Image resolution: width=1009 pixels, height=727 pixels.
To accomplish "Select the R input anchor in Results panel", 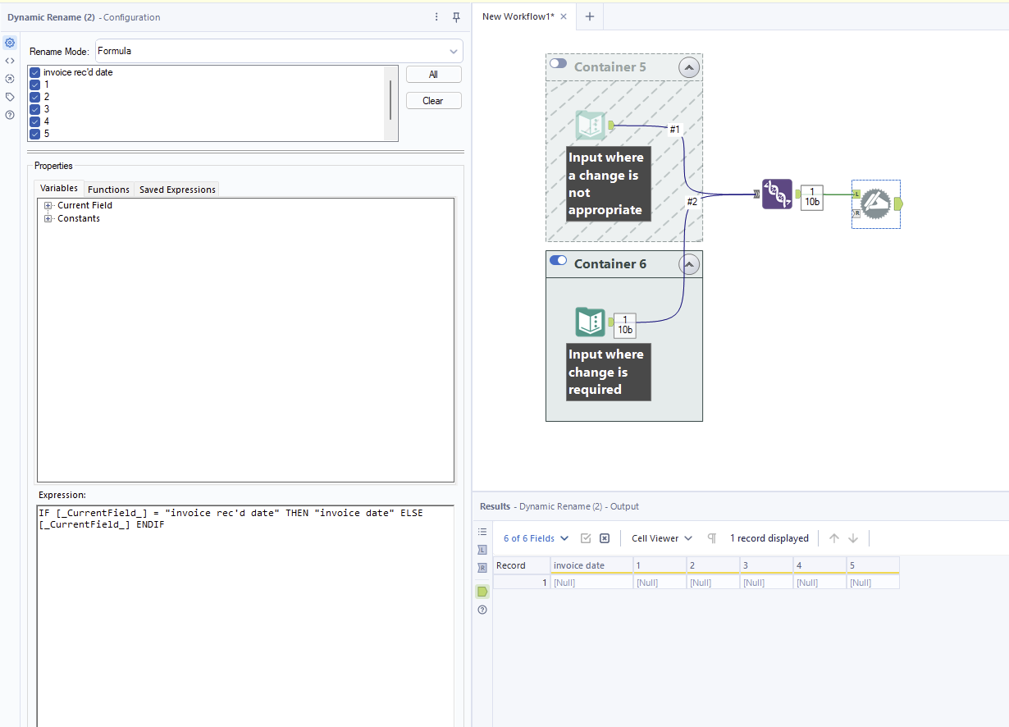I will [x=482, y=568].
